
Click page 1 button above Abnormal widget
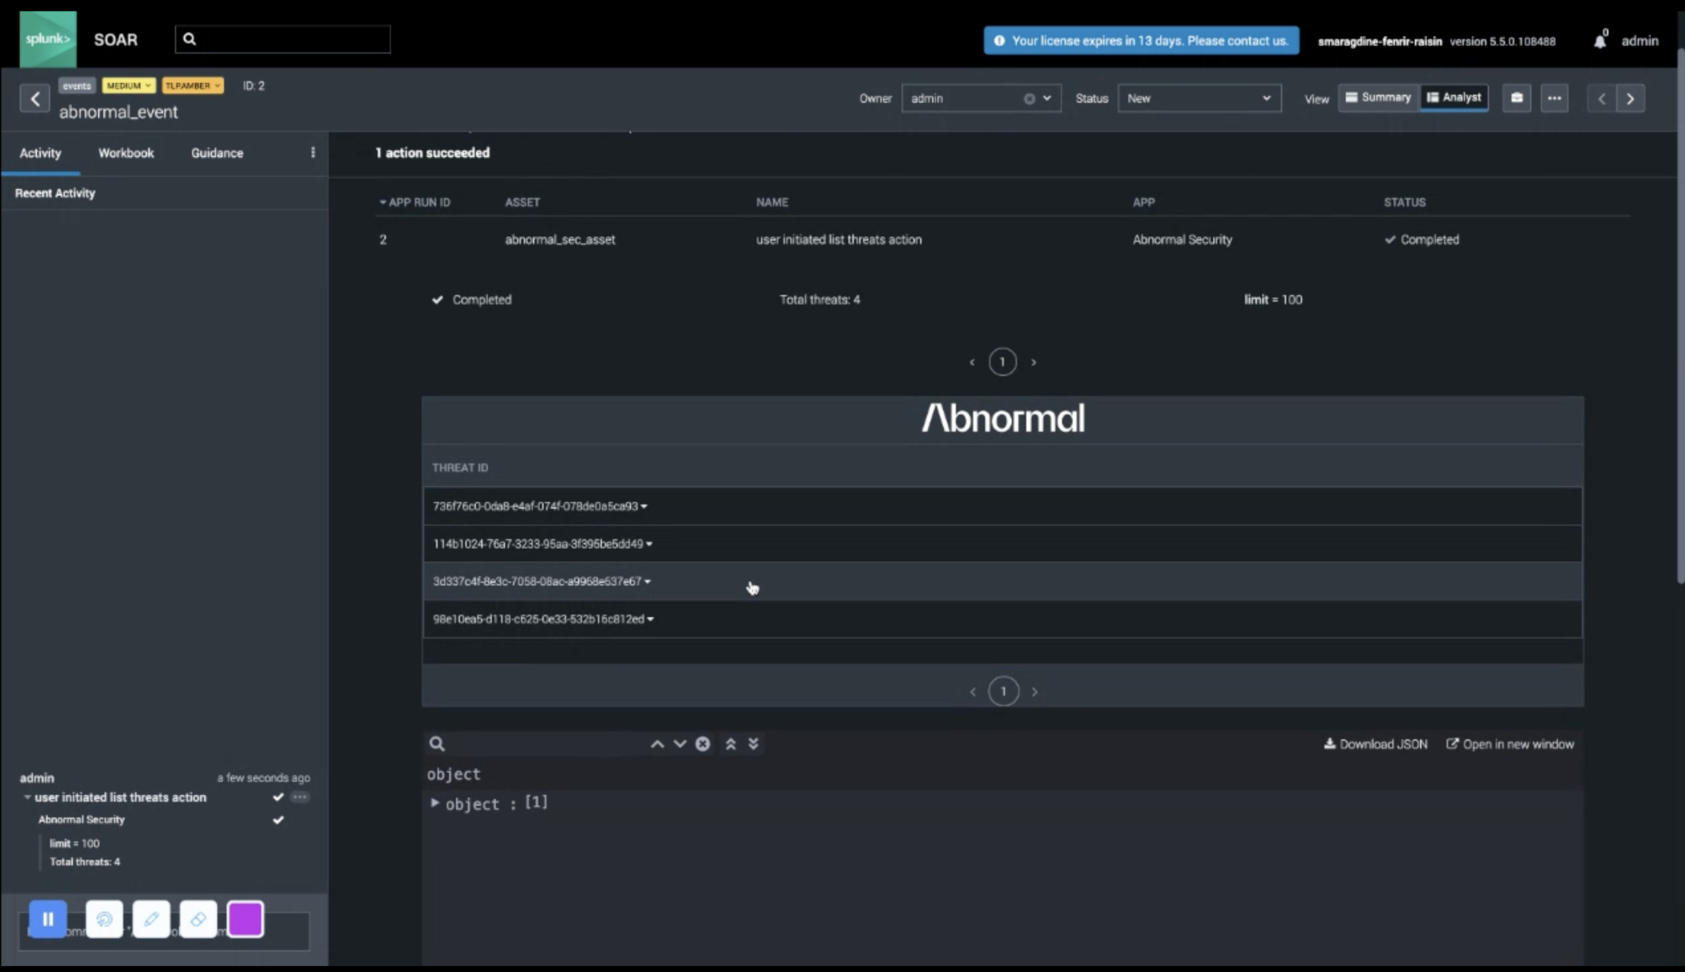point(1002,362)
